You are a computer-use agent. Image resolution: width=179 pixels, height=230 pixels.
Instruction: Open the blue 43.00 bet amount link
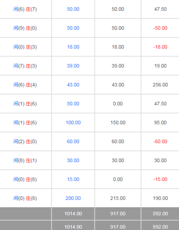[73, 85]
